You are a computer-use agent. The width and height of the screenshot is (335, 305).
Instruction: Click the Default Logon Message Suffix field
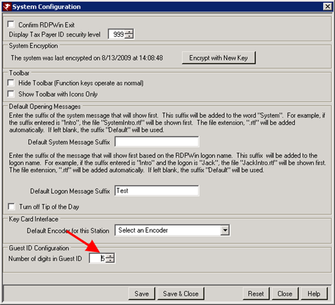point(157,191)
